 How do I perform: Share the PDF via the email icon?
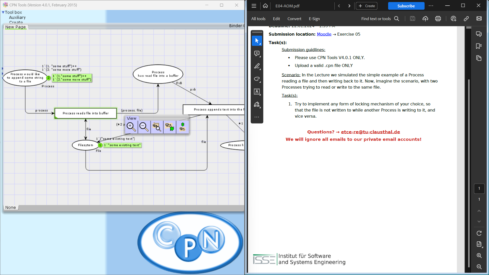tap(479, 18)
